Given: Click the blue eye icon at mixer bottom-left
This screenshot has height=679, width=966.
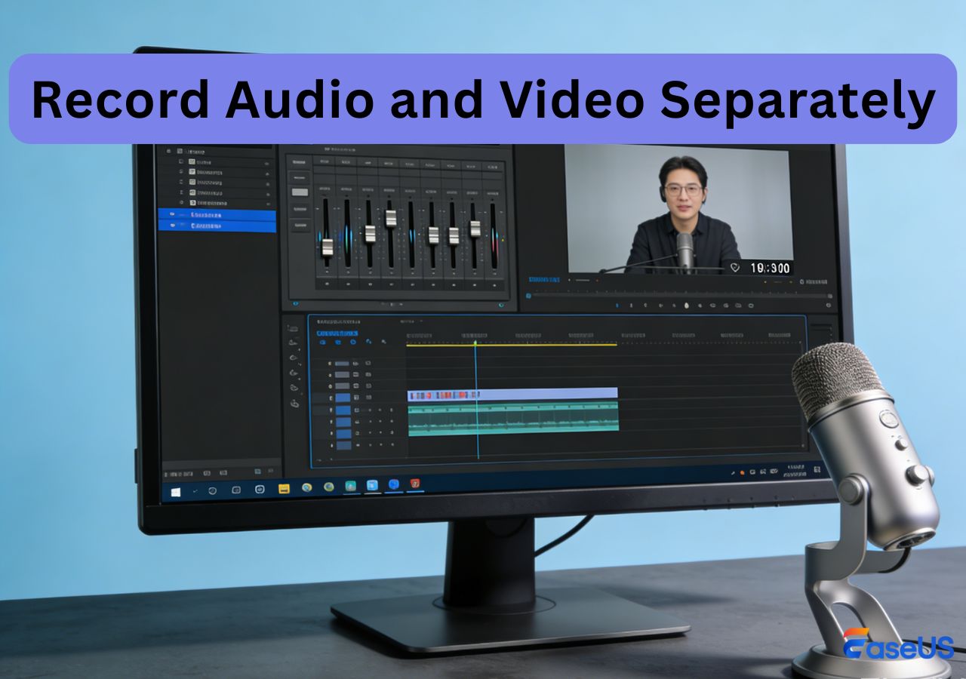Looking at the screenshot, I should click(295, 305).
